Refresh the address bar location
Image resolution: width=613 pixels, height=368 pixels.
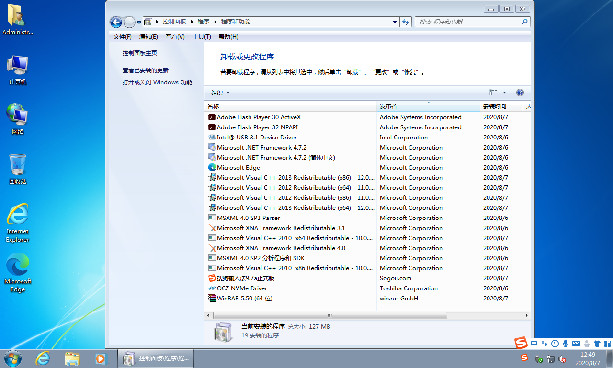(406, 22)
